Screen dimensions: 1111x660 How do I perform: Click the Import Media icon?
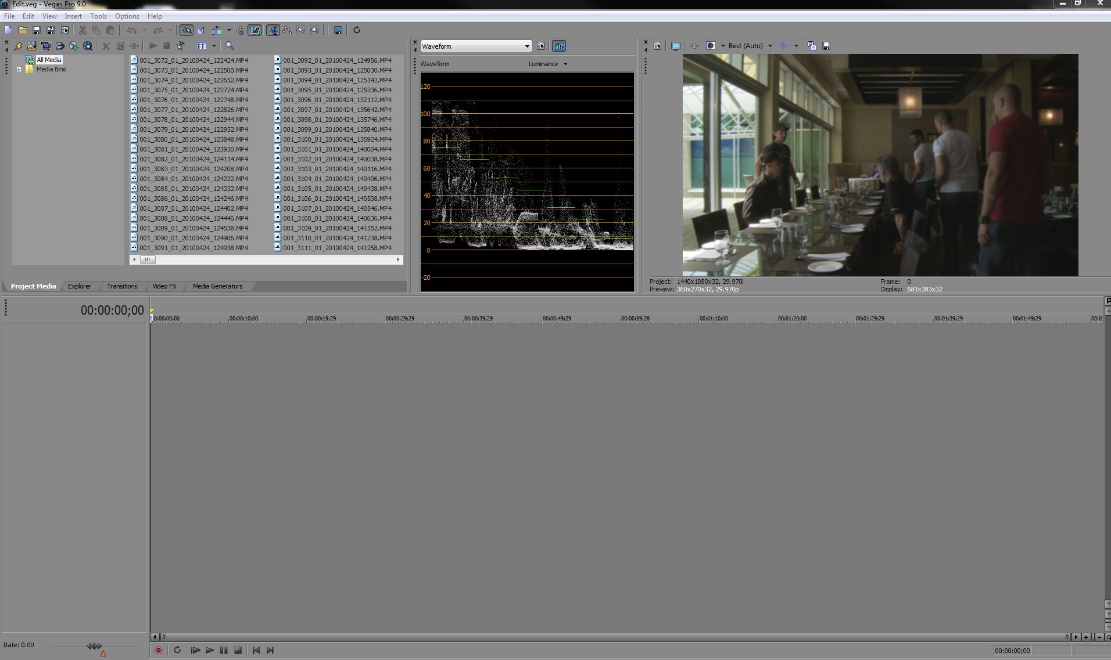(31, 46)
